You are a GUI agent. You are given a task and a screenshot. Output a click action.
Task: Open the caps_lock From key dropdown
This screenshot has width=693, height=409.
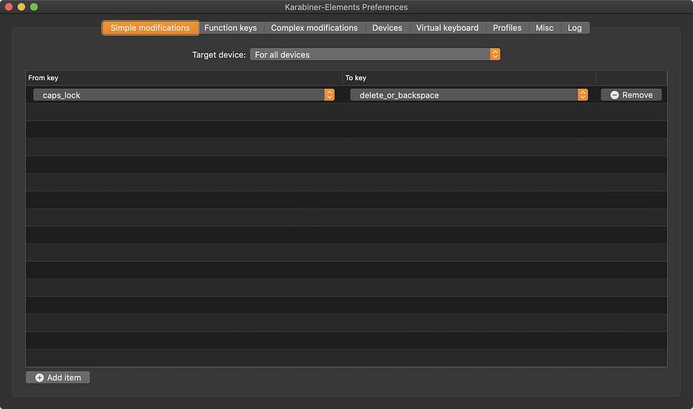point(184,95)
